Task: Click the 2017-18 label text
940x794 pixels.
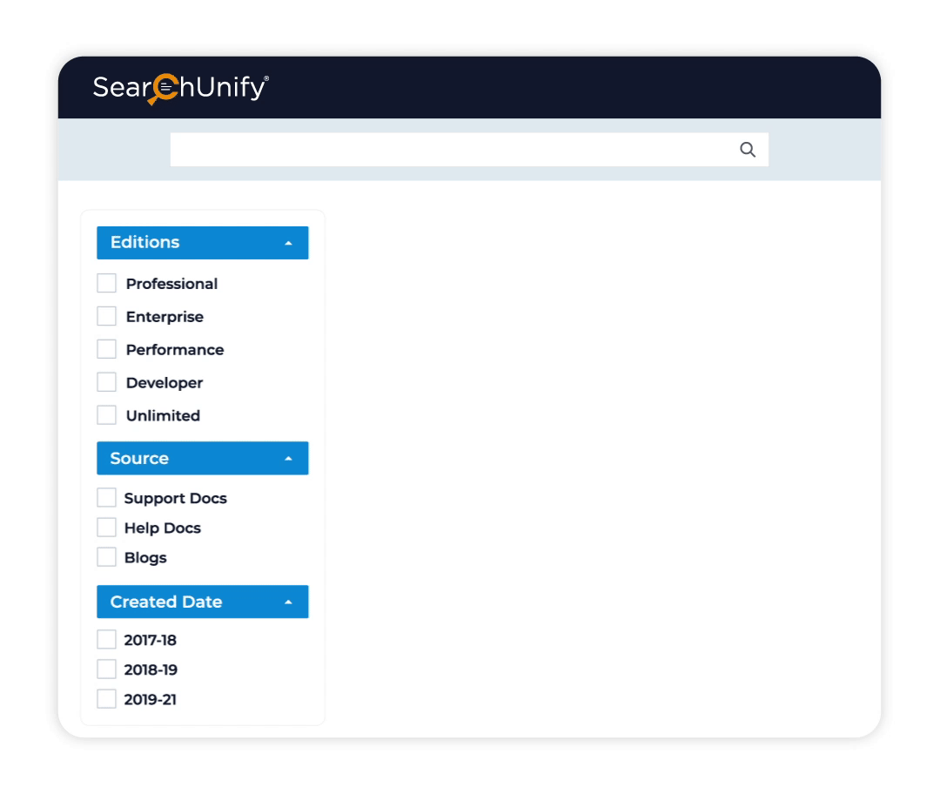Action: click(150, 640)
